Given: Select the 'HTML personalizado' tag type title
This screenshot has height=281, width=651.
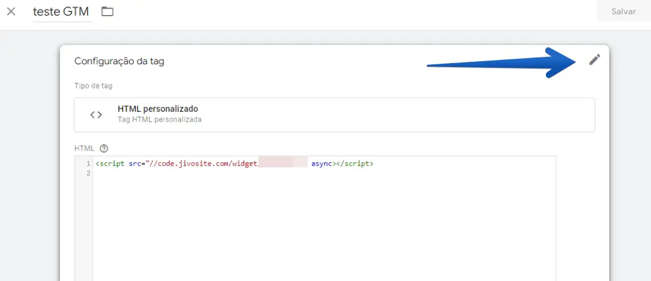Looking at the screenshot, I should tap(158, 109).
